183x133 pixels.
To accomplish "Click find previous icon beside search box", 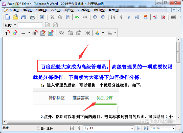I will [x=48, y=25].
